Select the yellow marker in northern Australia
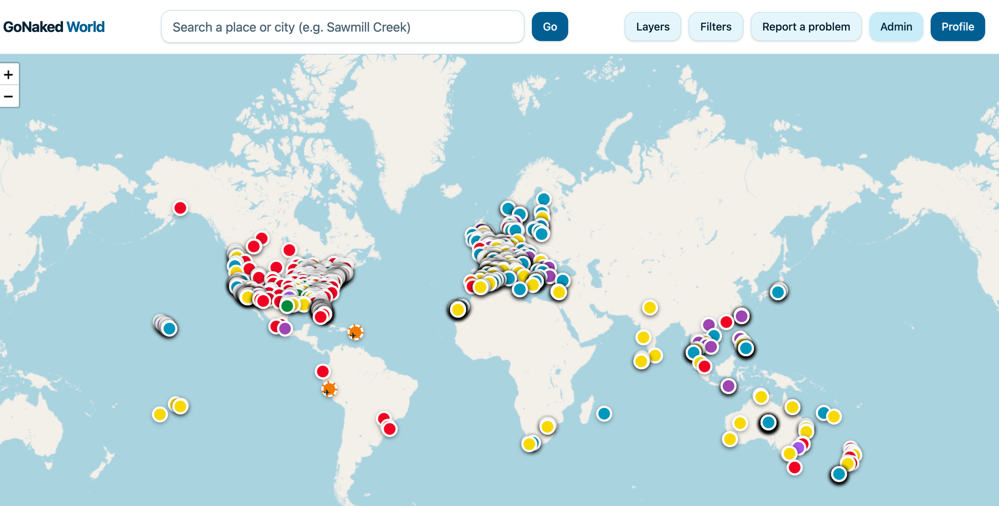This screenshot has width=999, height=506. click(x=761, y=397)
